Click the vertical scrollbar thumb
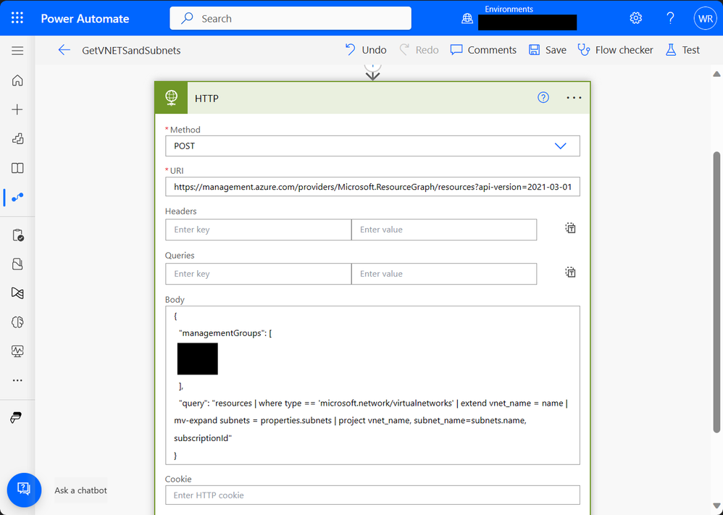 click(716, 293)
